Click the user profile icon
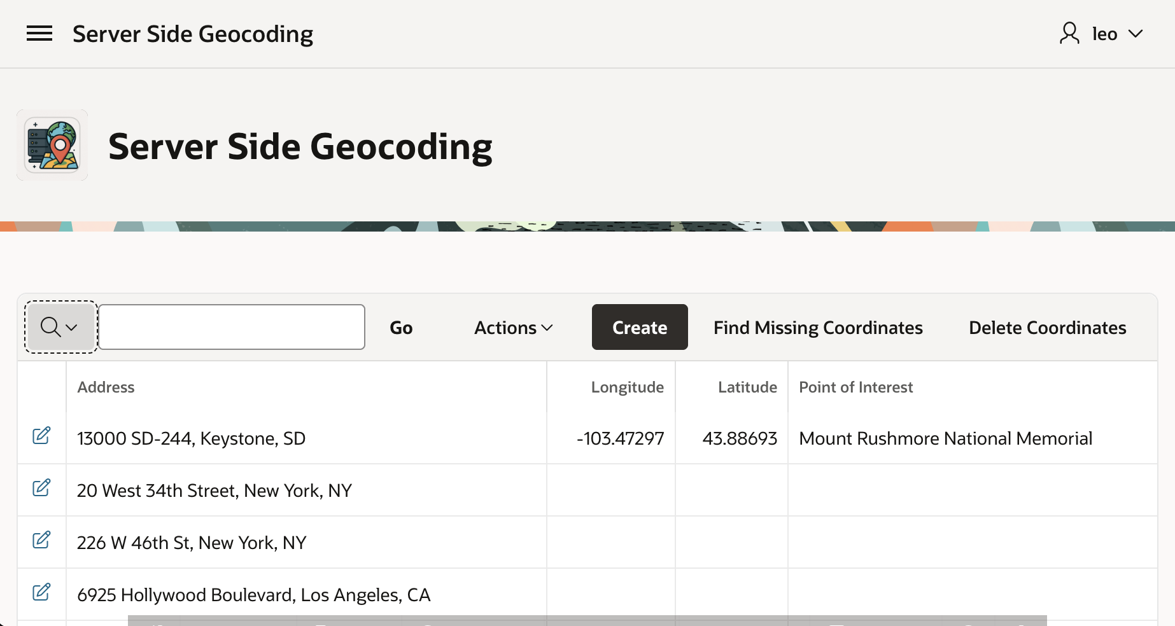Viewport: 1175px width, 626px height. (1069, 33)
